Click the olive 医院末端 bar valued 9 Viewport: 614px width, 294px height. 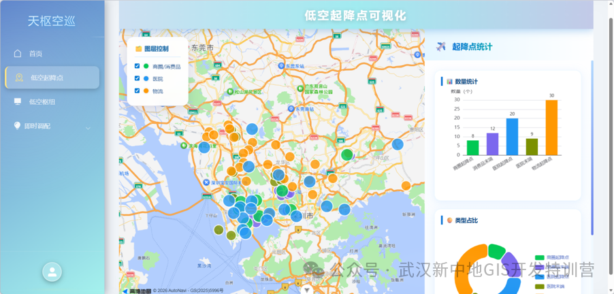[532, 147]
